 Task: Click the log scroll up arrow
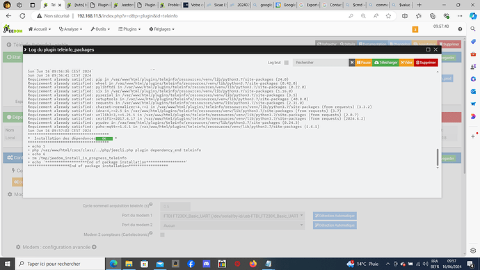pyautogui.click(x=438, y=72)
